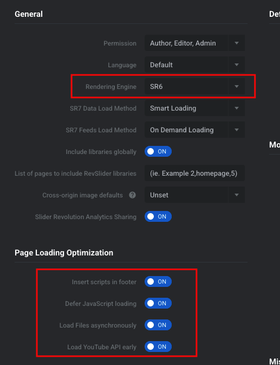Expand SR7 Feeds Load Method arrow
280x365 pixels.
click(x=237, y=130)
